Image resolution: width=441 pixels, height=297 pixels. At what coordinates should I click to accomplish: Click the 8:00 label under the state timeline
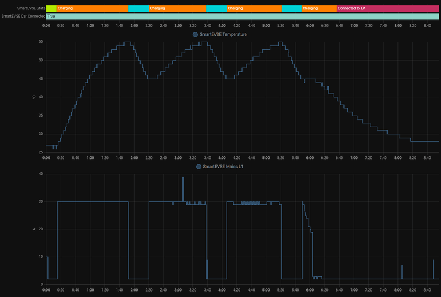tap(398, 26)
